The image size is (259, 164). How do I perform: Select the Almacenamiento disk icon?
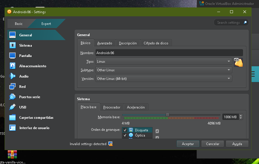point(12,66)
